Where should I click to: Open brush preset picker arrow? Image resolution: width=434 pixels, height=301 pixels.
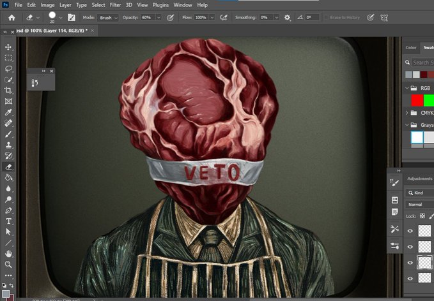click(61, 18)
